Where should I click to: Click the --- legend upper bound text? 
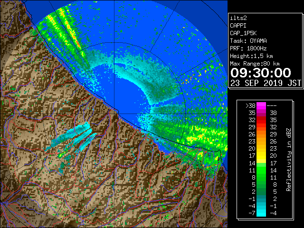point(272,106)
